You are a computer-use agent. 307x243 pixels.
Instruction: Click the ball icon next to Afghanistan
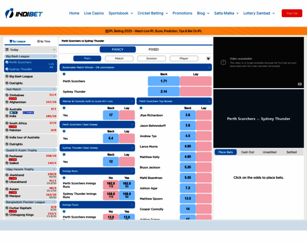[7, 102]
